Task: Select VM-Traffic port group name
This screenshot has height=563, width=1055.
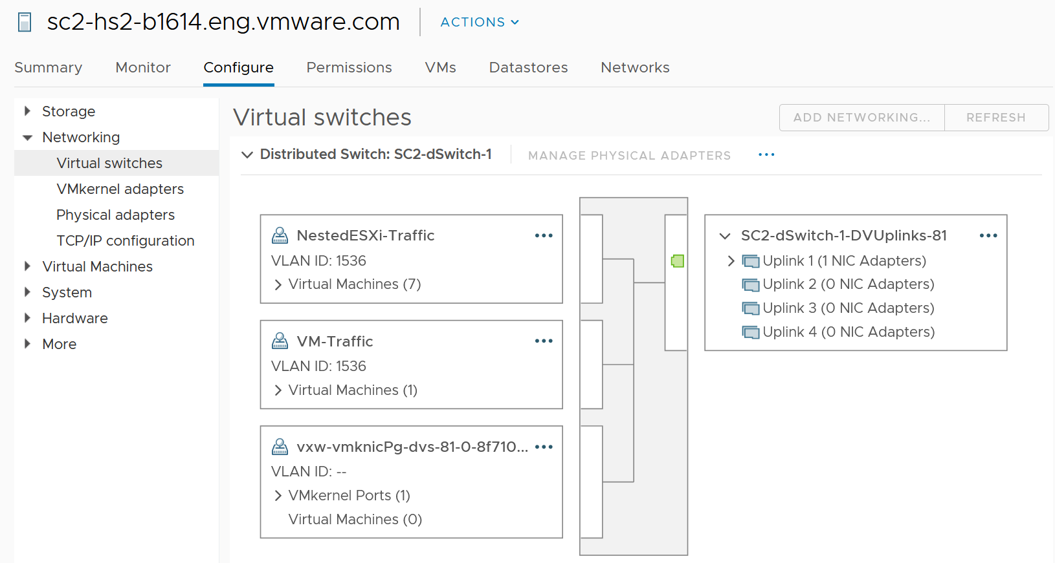Action: 335,341
